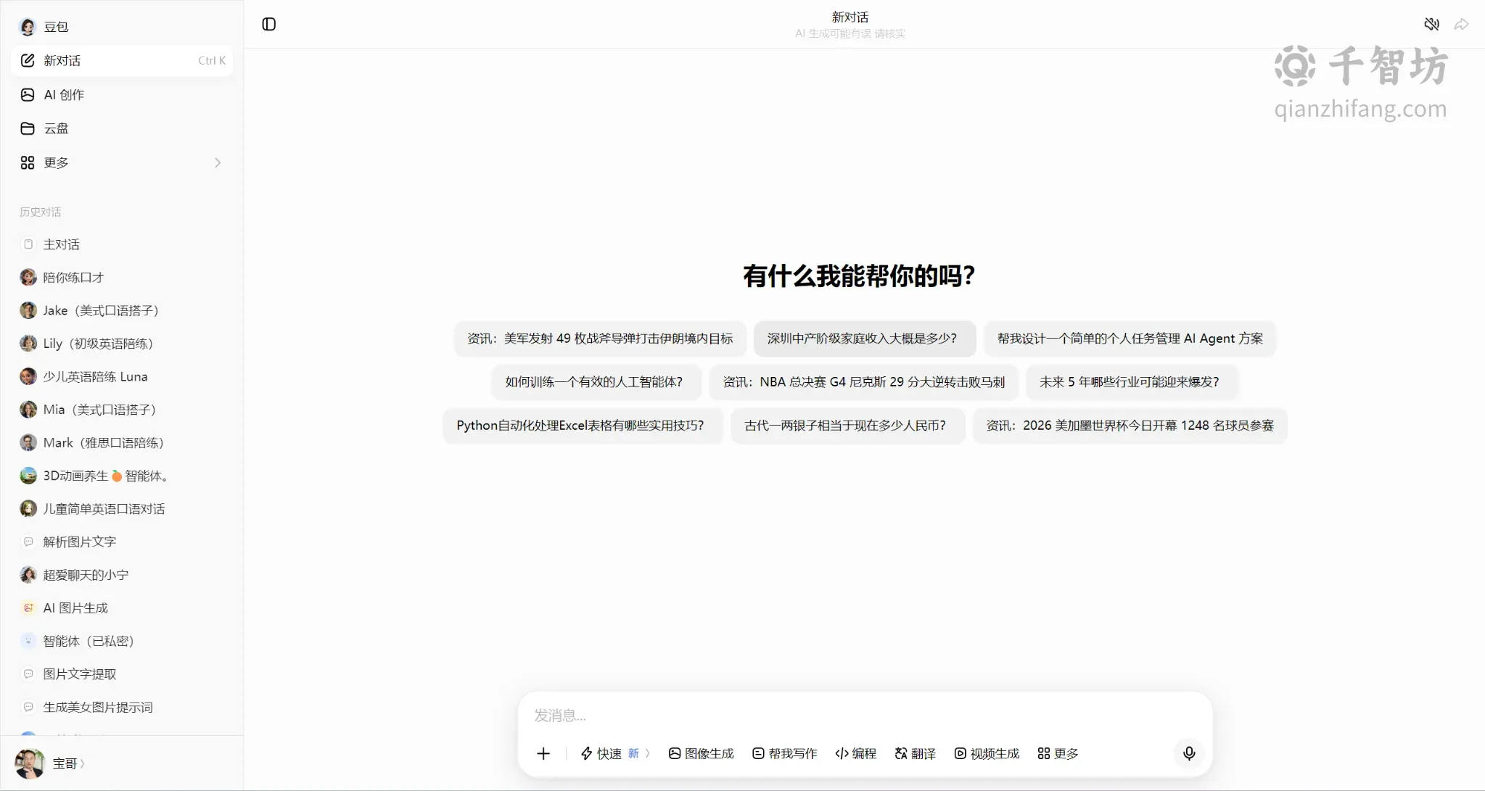Choose the 帮我写作 tool
Image resolution: width=1485 pixels, height=791 pixels.
[785, 753]
